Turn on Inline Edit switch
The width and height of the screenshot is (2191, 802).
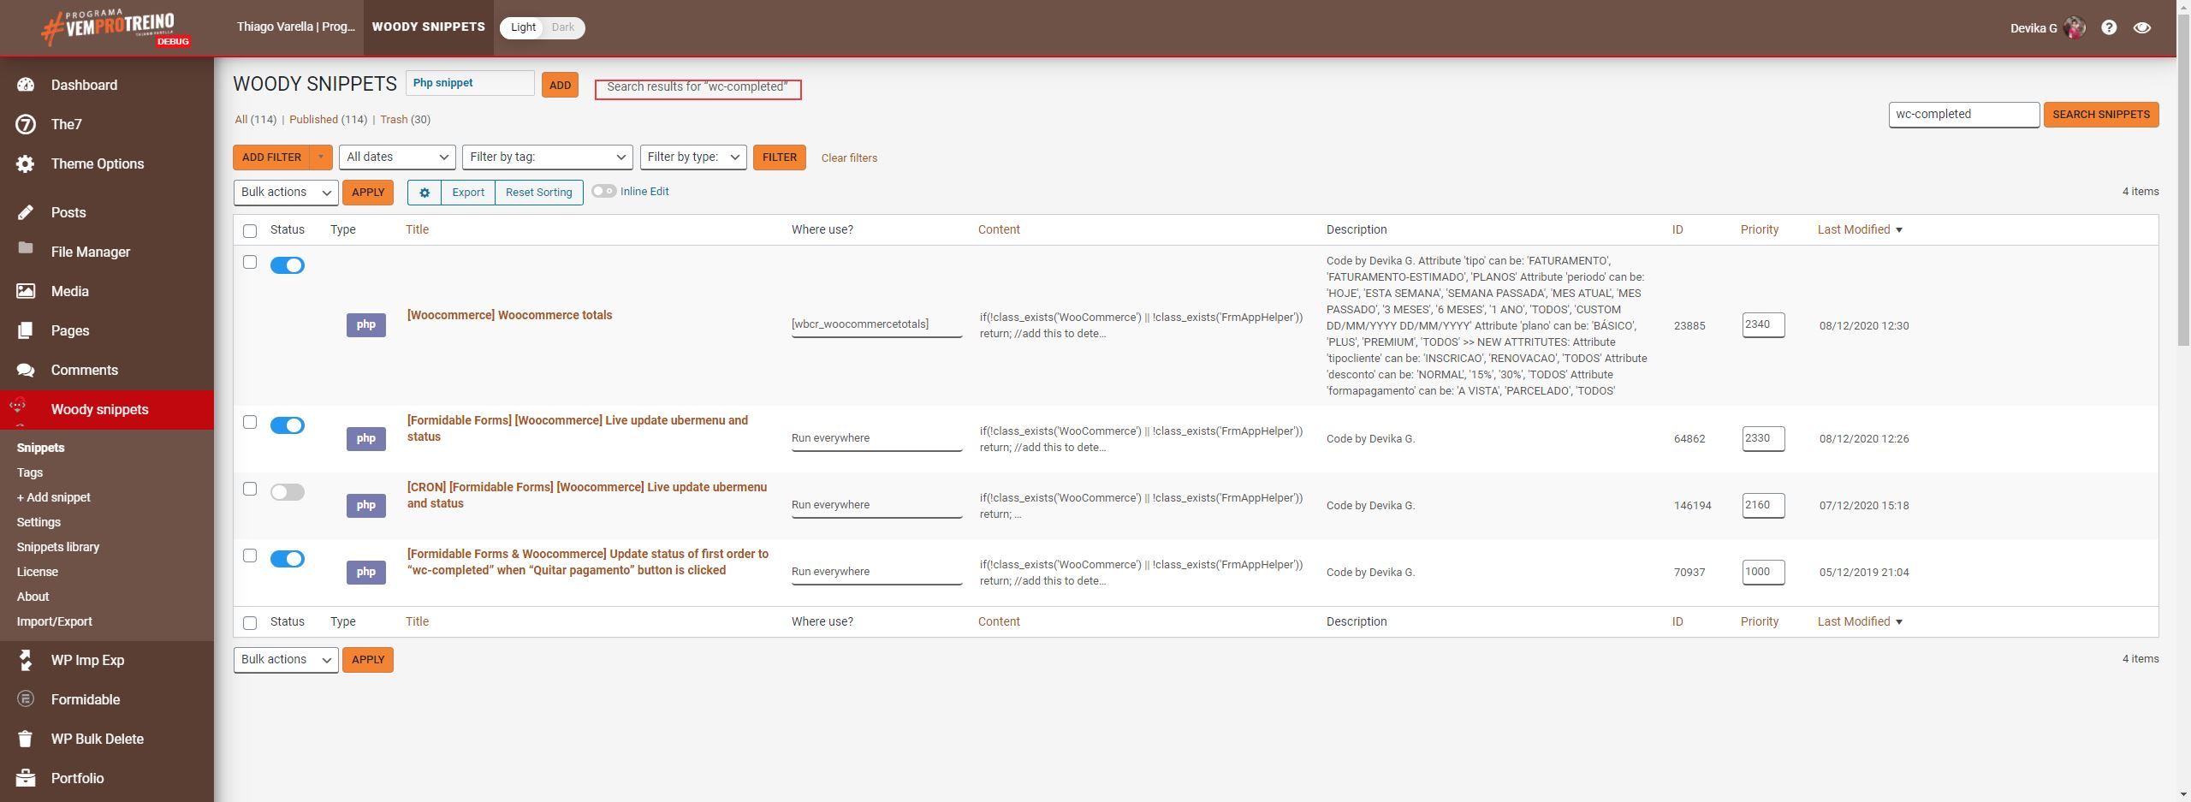pyautogui.click(x=603, y=191)
